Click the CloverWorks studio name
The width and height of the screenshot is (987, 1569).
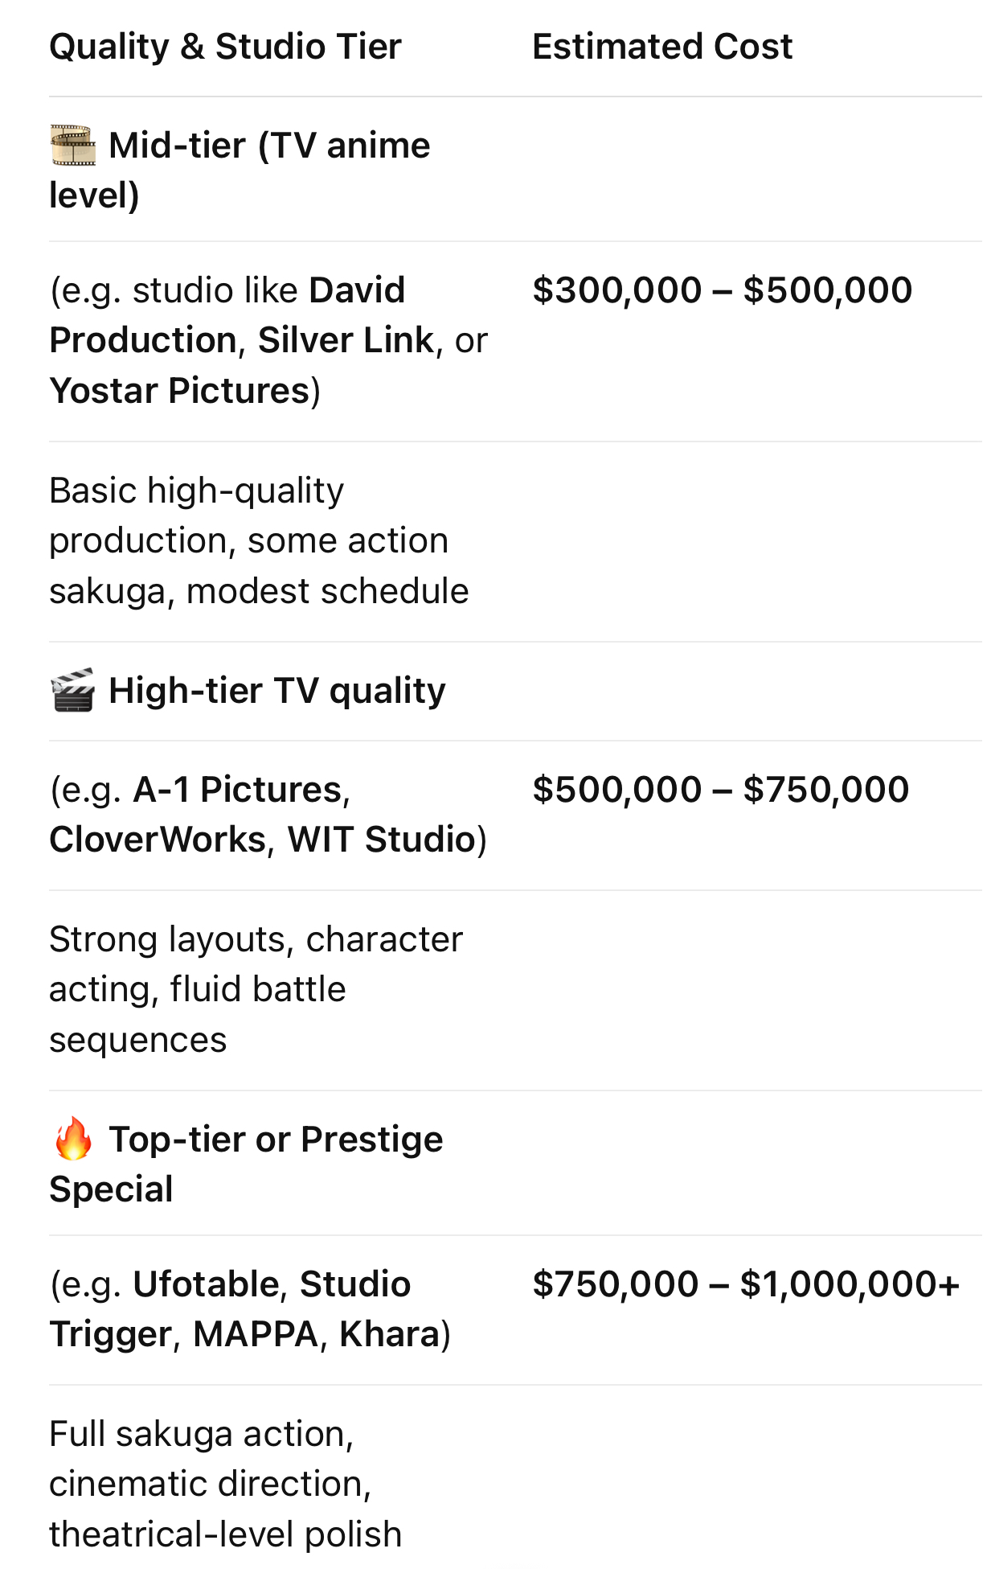click(x=158, y=840)
